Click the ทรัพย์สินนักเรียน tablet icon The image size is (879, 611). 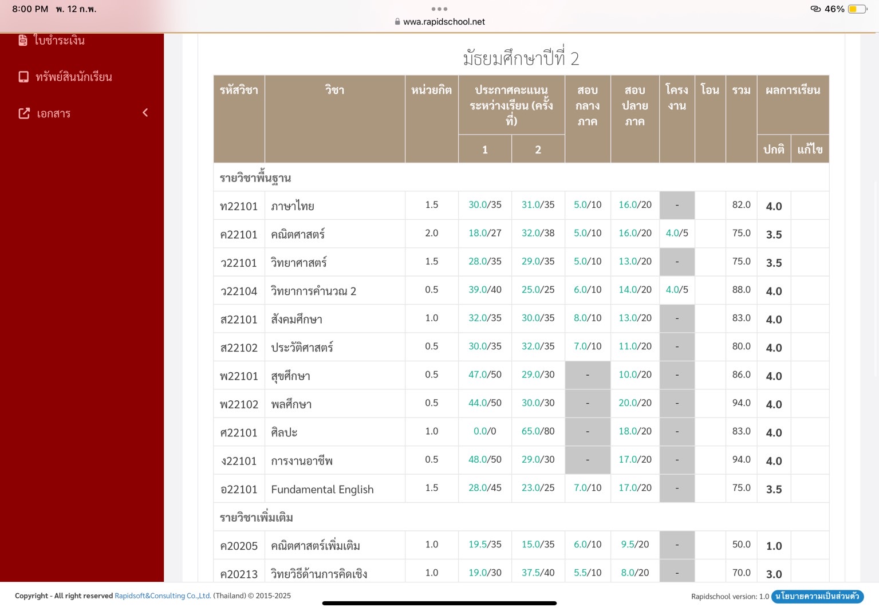click(x=23, y=77)
